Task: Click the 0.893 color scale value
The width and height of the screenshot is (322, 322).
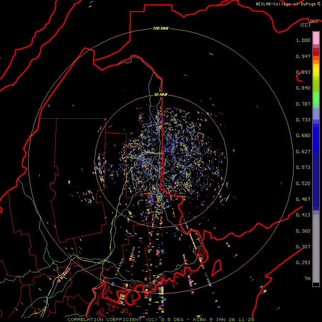Action: coord(303,72)
